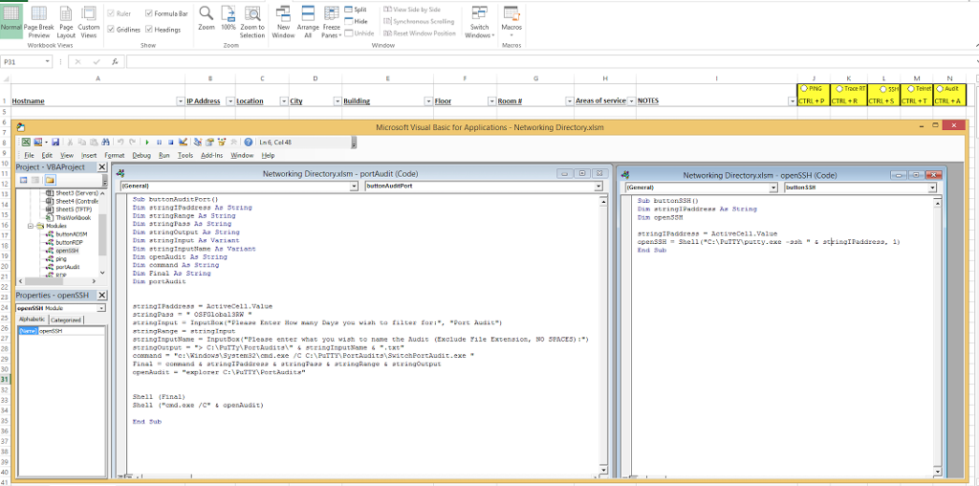Image resolution: width=979 pixels, height=486 pixels.
Task: Click Arrange All in Excel ribbon
Action: tap(308, 21)
